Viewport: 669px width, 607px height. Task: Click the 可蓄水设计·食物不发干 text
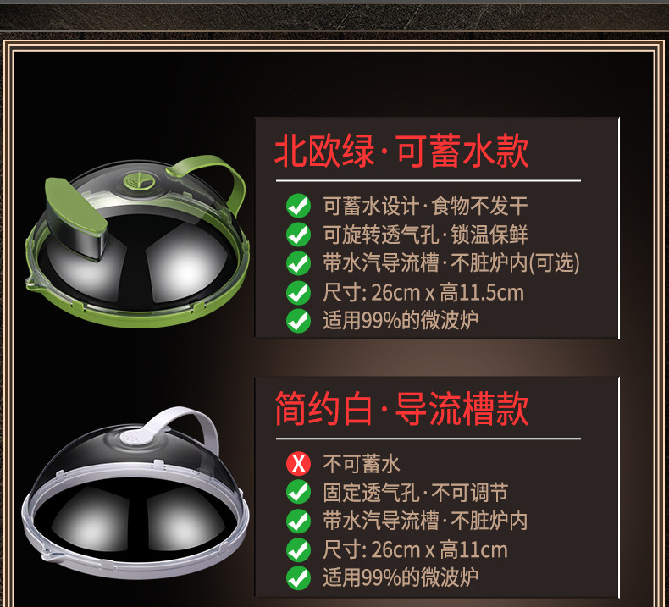(425, 206)
